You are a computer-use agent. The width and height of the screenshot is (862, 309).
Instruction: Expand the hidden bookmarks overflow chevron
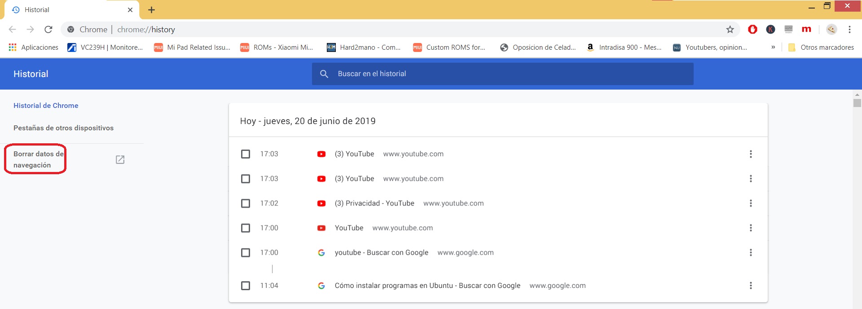(773, 47)
